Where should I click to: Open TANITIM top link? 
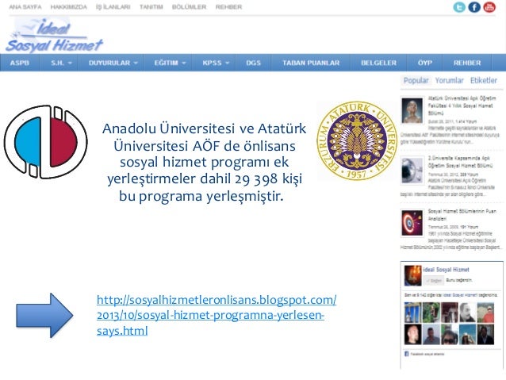(151, 7)
